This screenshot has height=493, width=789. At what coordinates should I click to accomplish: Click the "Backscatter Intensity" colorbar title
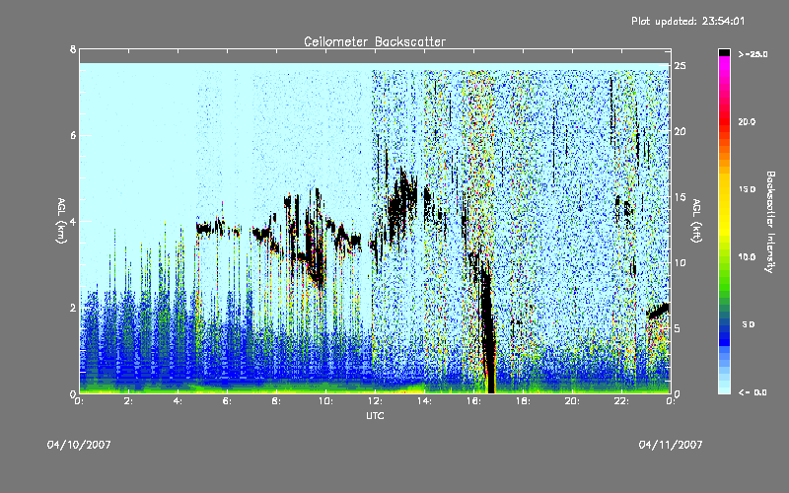[x=770, y=222]
